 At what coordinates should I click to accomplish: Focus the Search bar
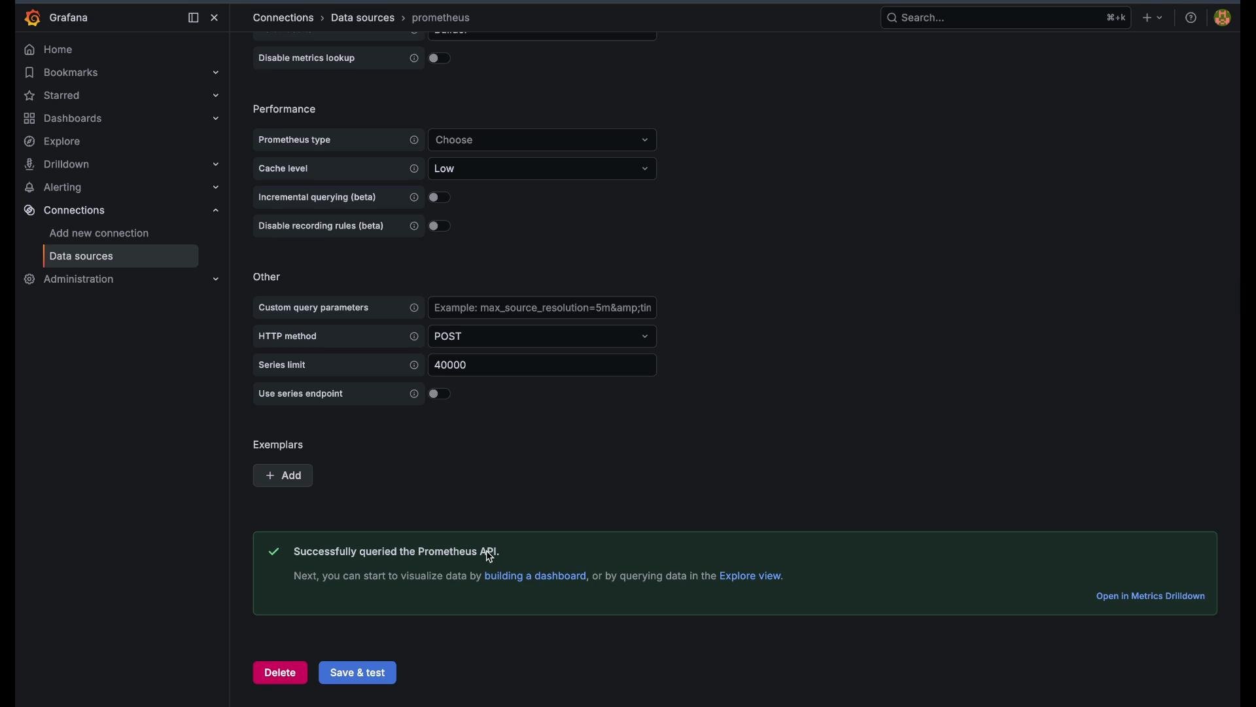[x=1005, y=18]
